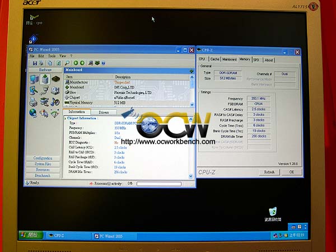Open the View menu in PC Wizard

coord(63,56)
